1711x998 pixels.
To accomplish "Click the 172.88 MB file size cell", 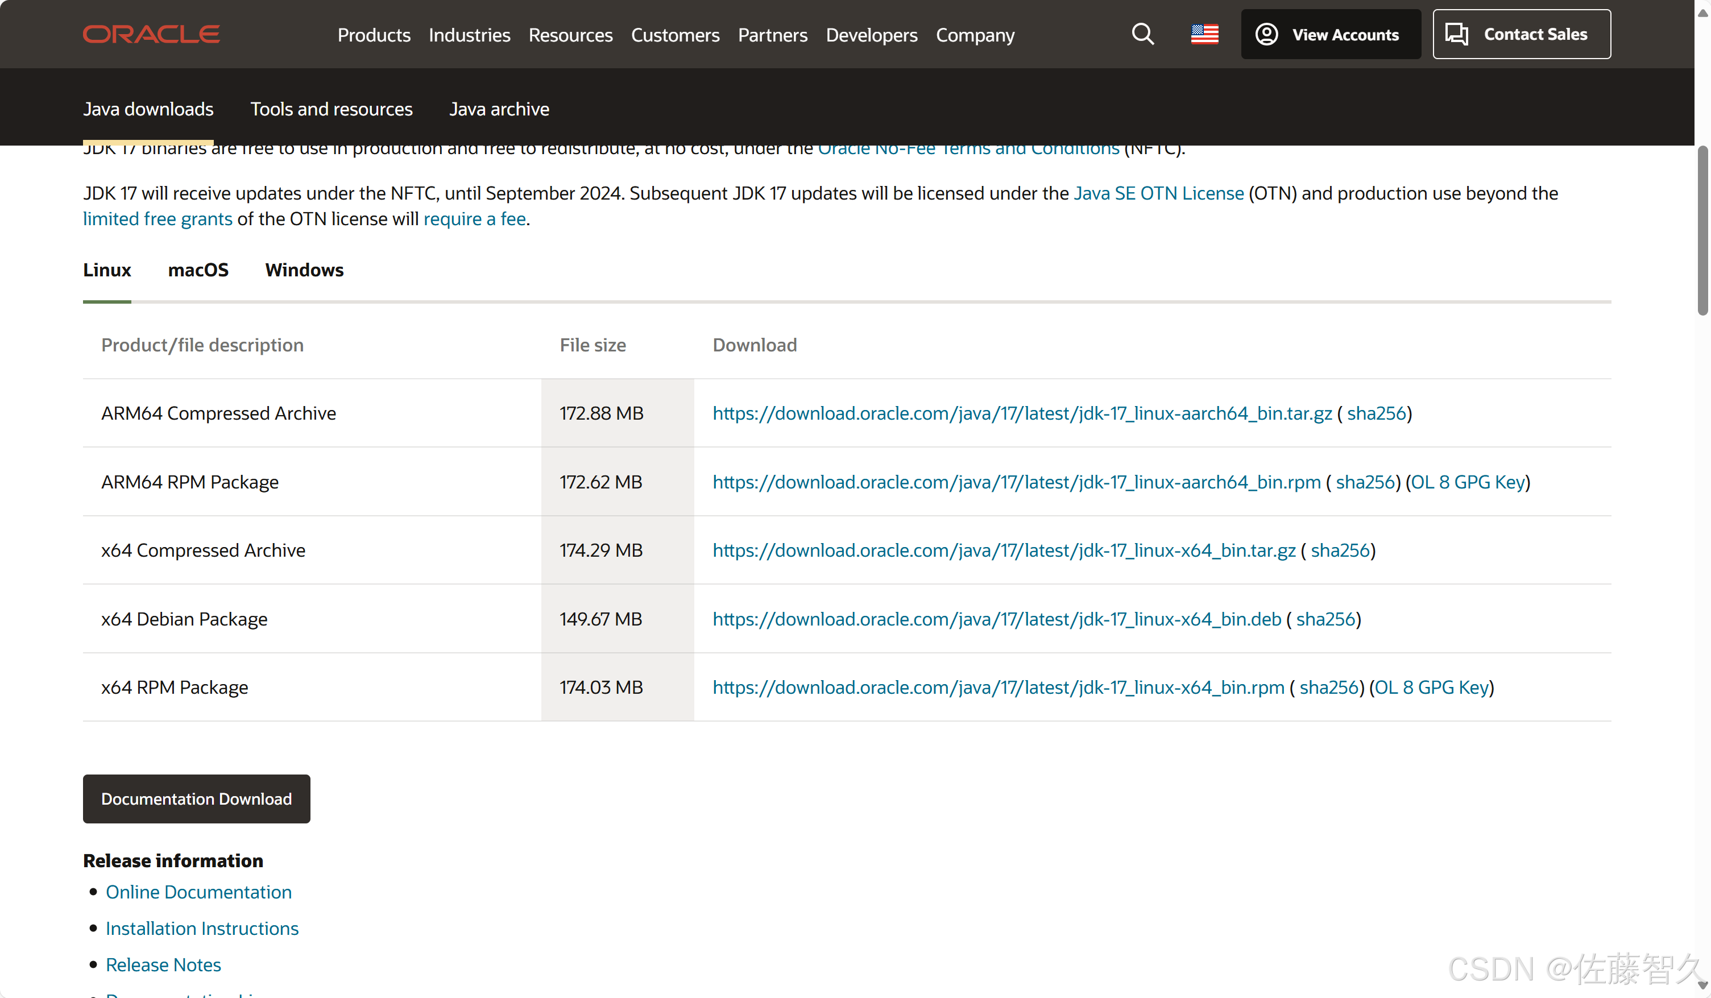I will (617, 413).
